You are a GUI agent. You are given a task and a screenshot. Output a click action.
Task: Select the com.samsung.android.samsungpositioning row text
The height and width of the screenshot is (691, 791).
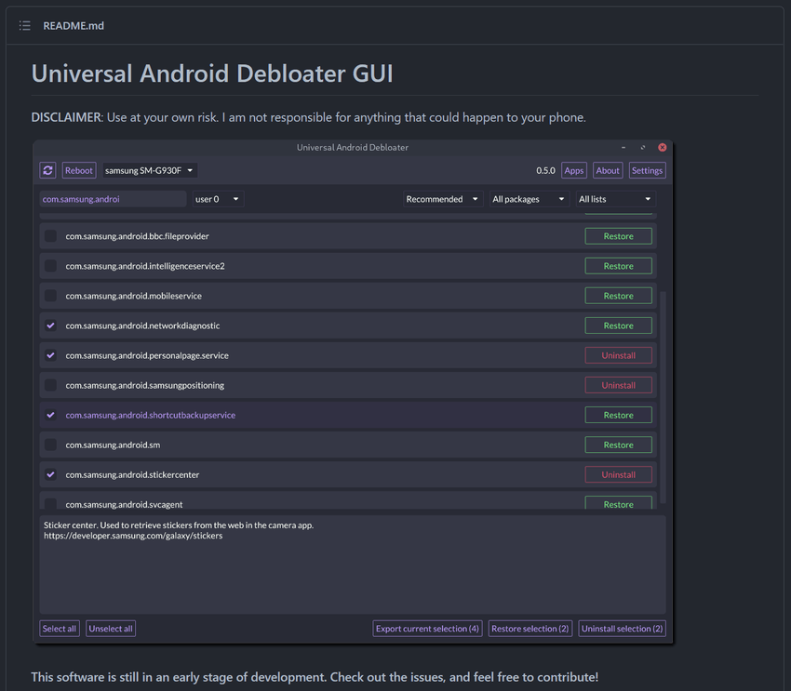tap(145, 385)
